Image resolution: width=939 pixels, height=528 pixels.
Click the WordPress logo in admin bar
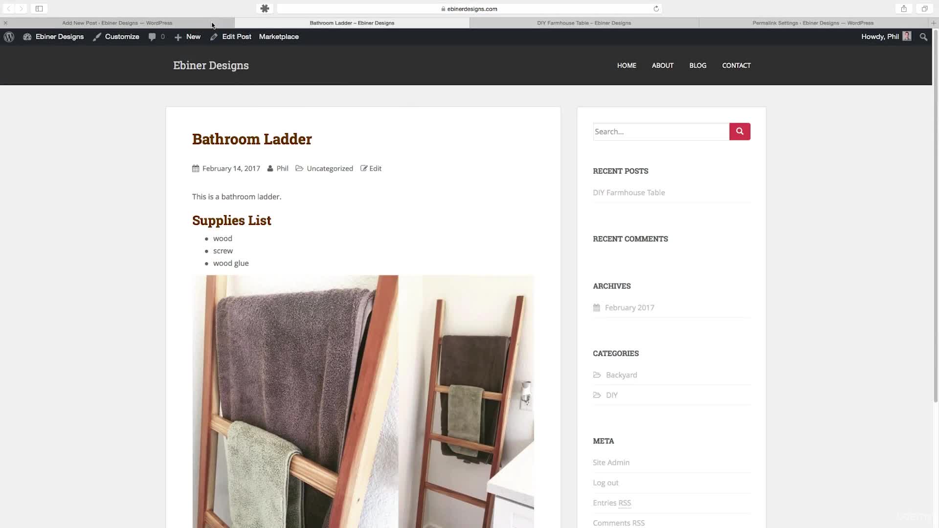[x=9, y=37]
